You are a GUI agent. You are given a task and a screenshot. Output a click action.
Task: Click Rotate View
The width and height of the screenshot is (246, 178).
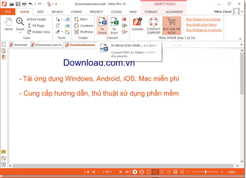click(38, 32)
